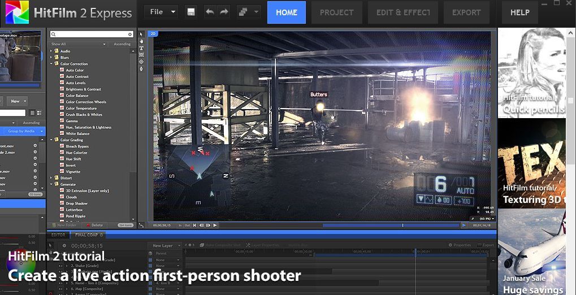
Task: Toggle Ascending sort in effects panel
Action: (x=122, y=44)
